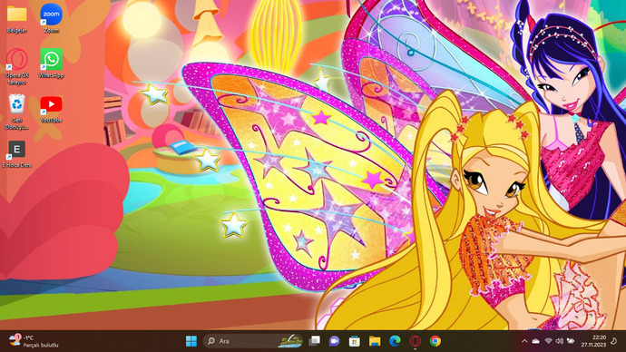
Task: Open OneDrive cloud icon in tray
Action: pos(536,341)
